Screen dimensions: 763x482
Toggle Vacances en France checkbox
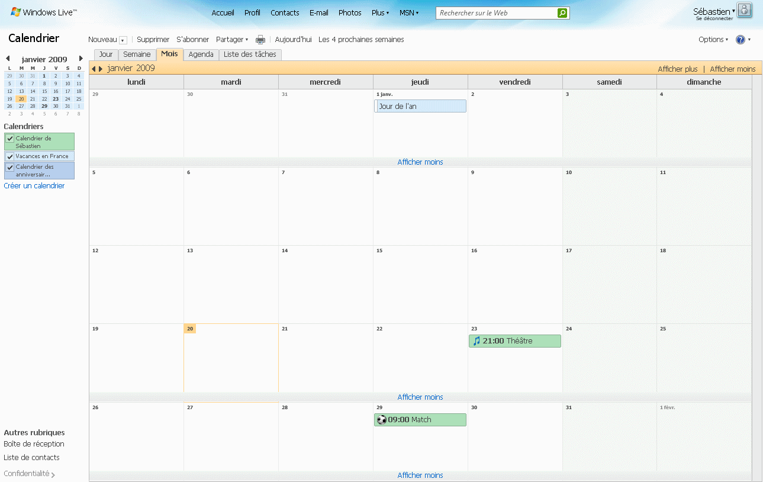tap(10, 156)
